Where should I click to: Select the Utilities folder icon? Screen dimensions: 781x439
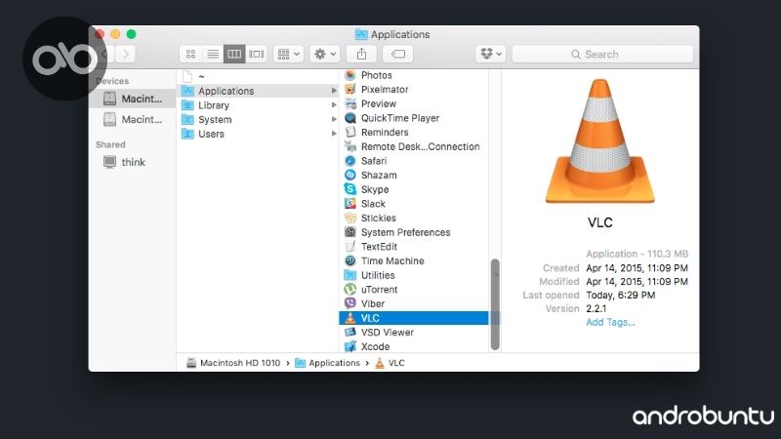[350, 275]
